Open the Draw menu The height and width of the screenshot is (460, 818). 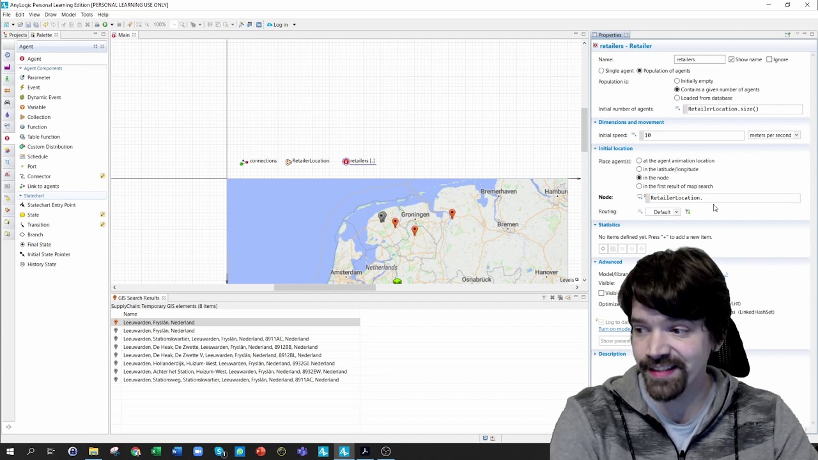tap(50, 15)
